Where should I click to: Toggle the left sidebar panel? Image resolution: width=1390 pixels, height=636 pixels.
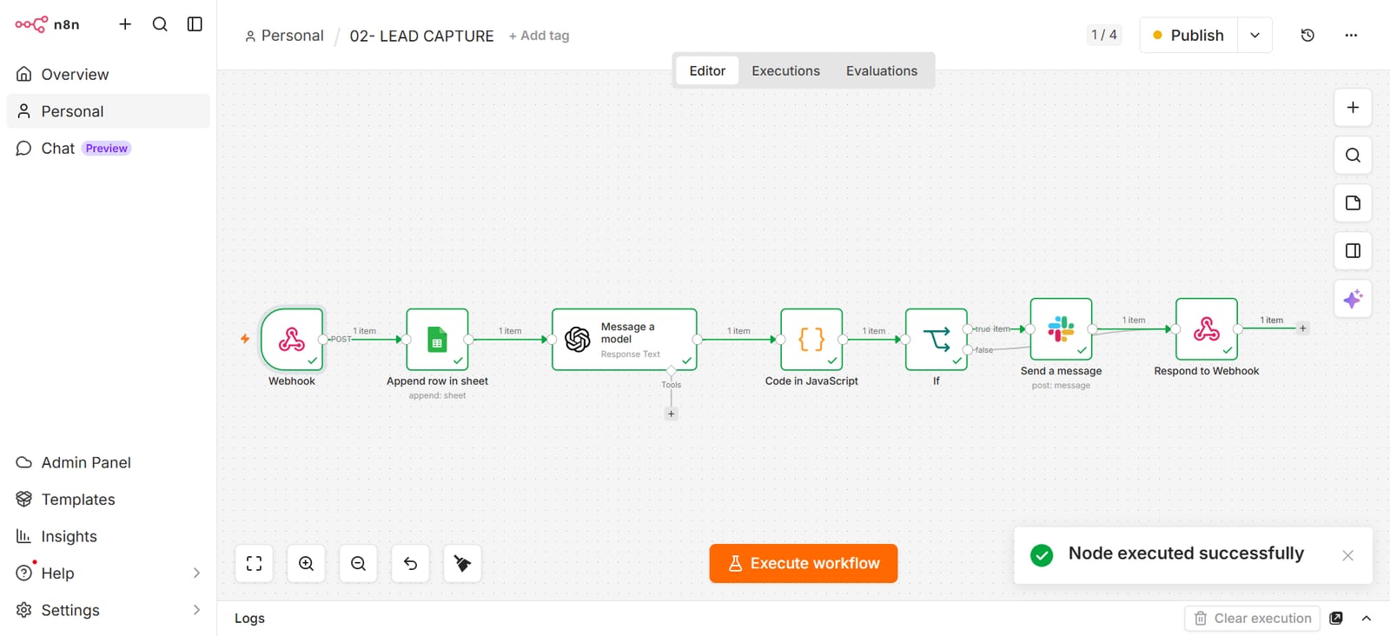tap(195, 24)
